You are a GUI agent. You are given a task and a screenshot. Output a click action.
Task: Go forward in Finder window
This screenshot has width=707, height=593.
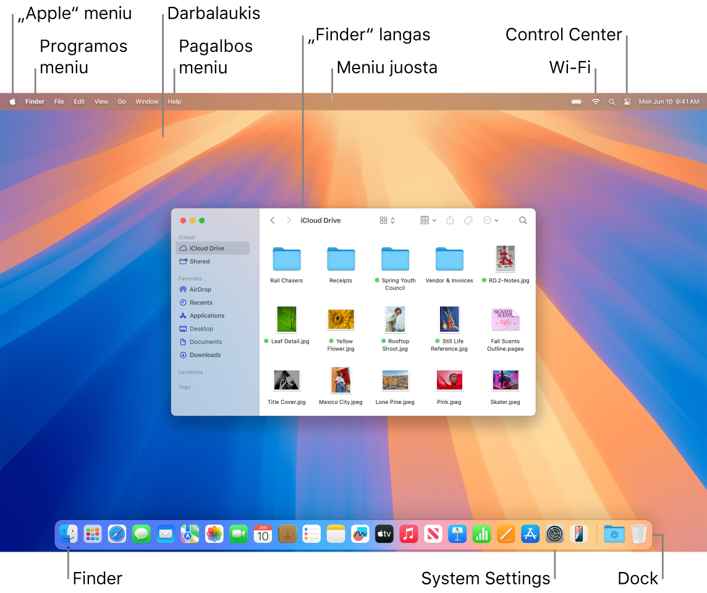coord(289,221)
